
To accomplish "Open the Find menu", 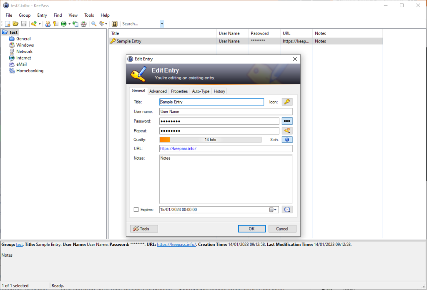I will (x=58, y=15).
